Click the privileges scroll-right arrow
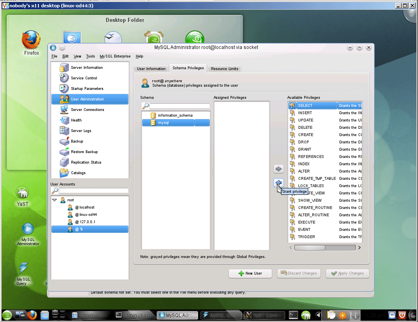418x322 pixels. pyautogui.click(x=359, y=247)
